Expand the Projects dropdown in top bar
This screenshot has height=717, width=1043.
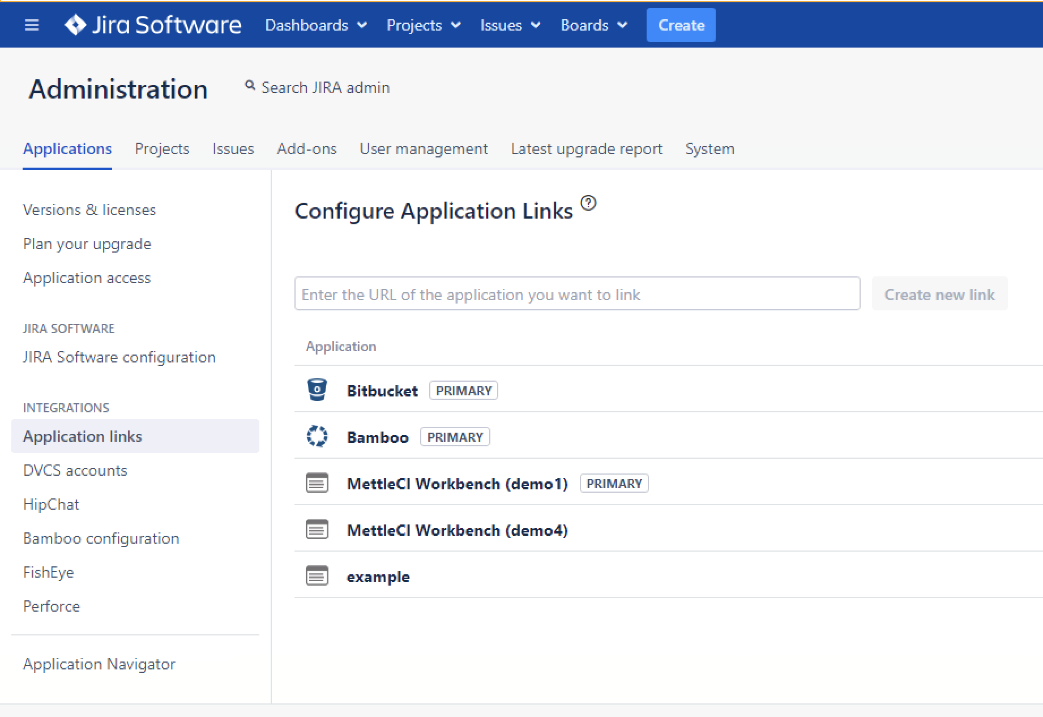(x=423, y=25)
